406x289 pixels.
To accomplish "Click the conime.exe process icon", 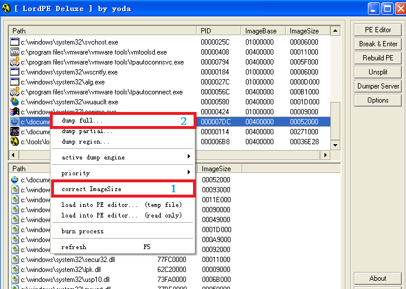I will coord(15,111).
